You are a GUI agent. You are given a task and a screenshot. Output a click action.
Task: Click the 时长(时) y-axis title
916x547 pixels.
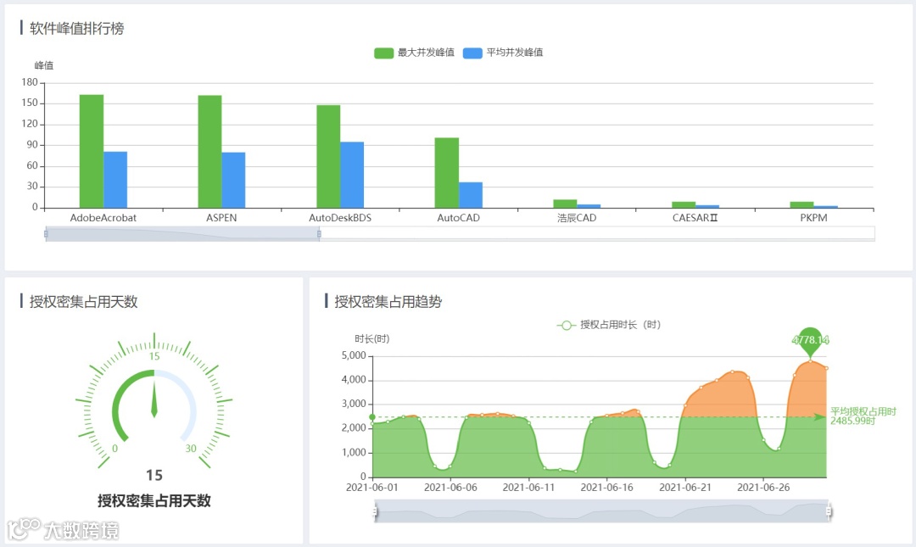372,339
